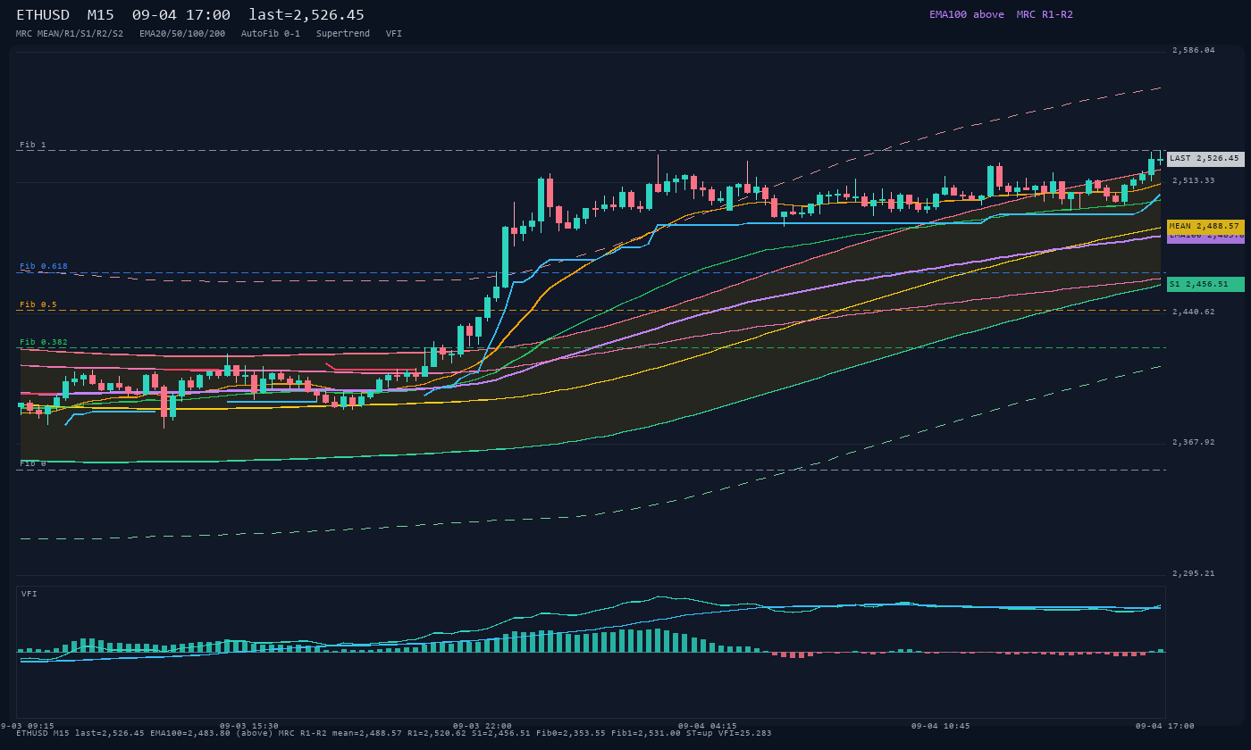
Task: Click the 2,367.92 price axis label
Action: 1194,442
